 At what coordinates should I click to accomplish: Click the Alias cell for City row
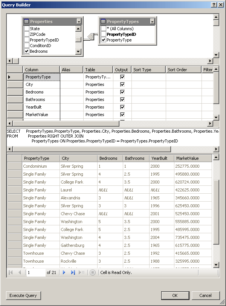click(x=72, y=84)
